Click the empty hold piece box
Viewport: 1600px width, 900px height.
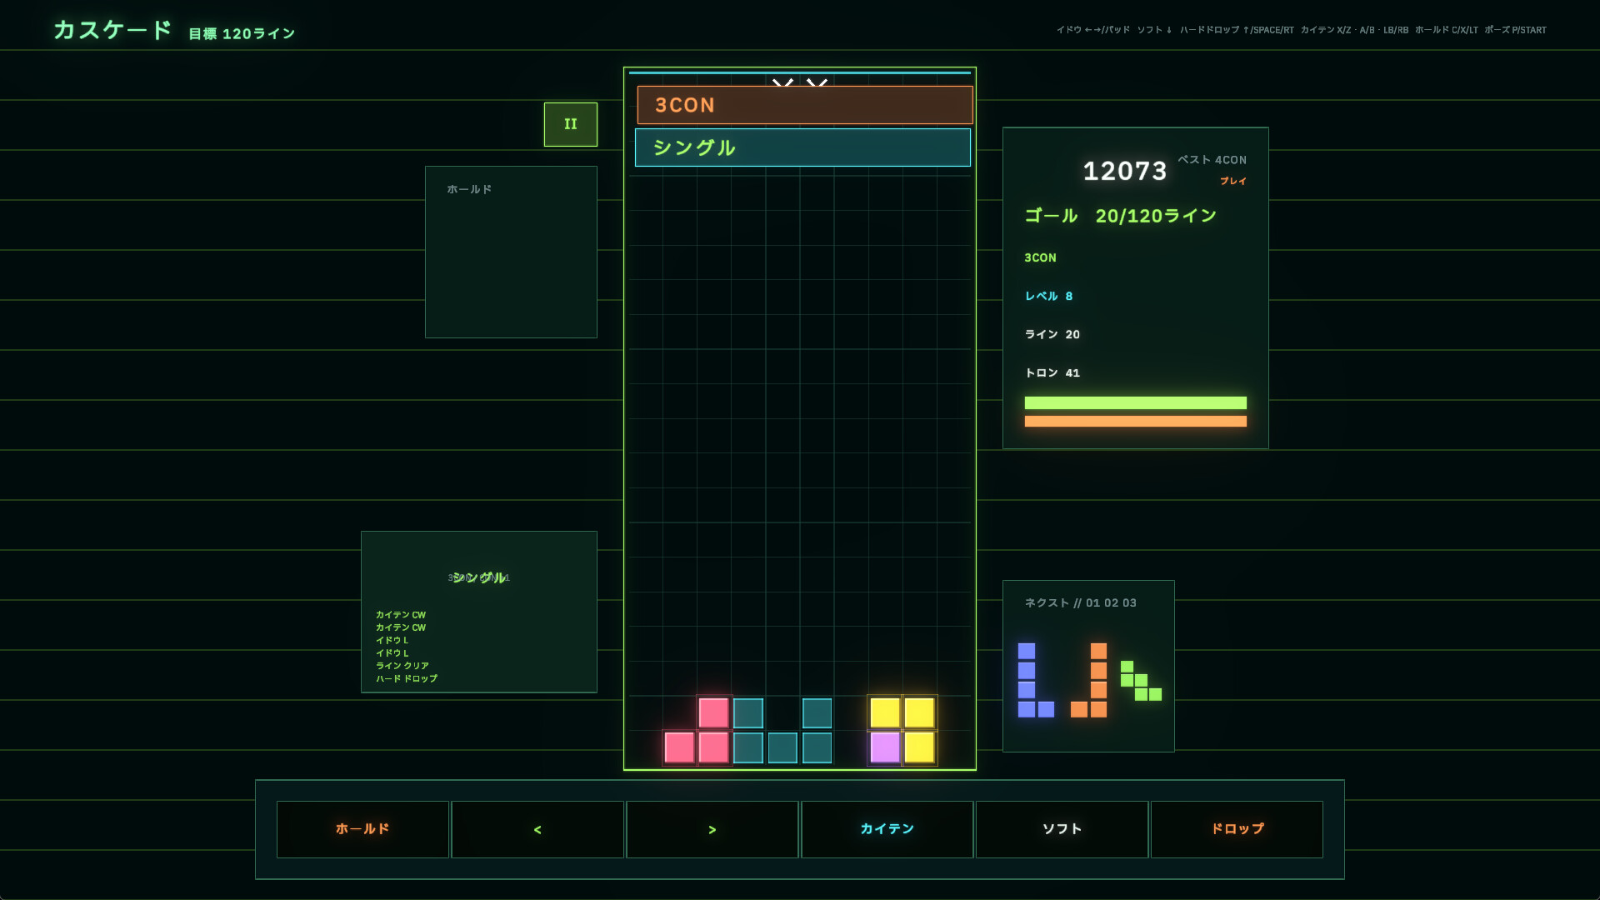tap(511, 252)
